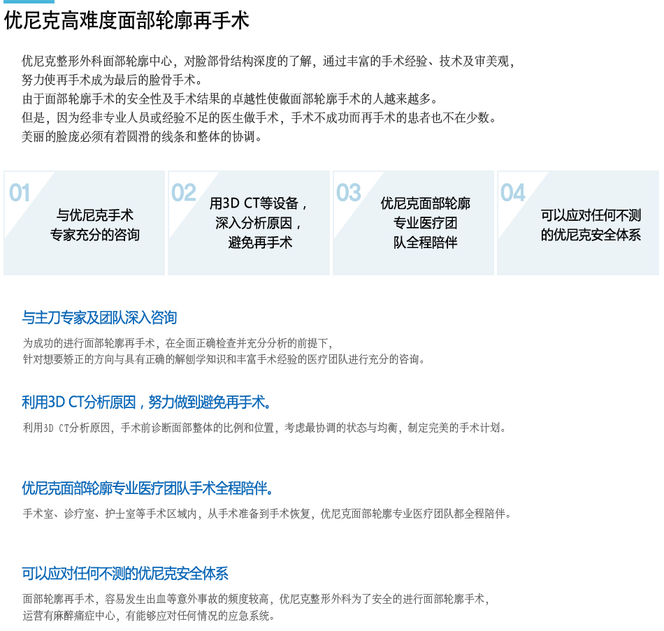Click the line 美丽的脸庞必须有着圆滑的线条和整体的协调

click(x=141, y=136)
